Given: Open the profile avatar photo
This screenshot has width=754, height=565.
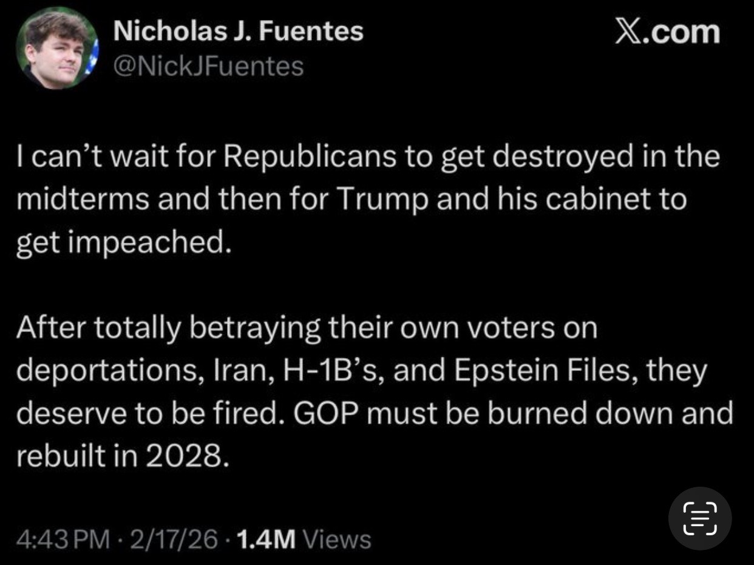Looking at the screenshot, I should (56, 48).
